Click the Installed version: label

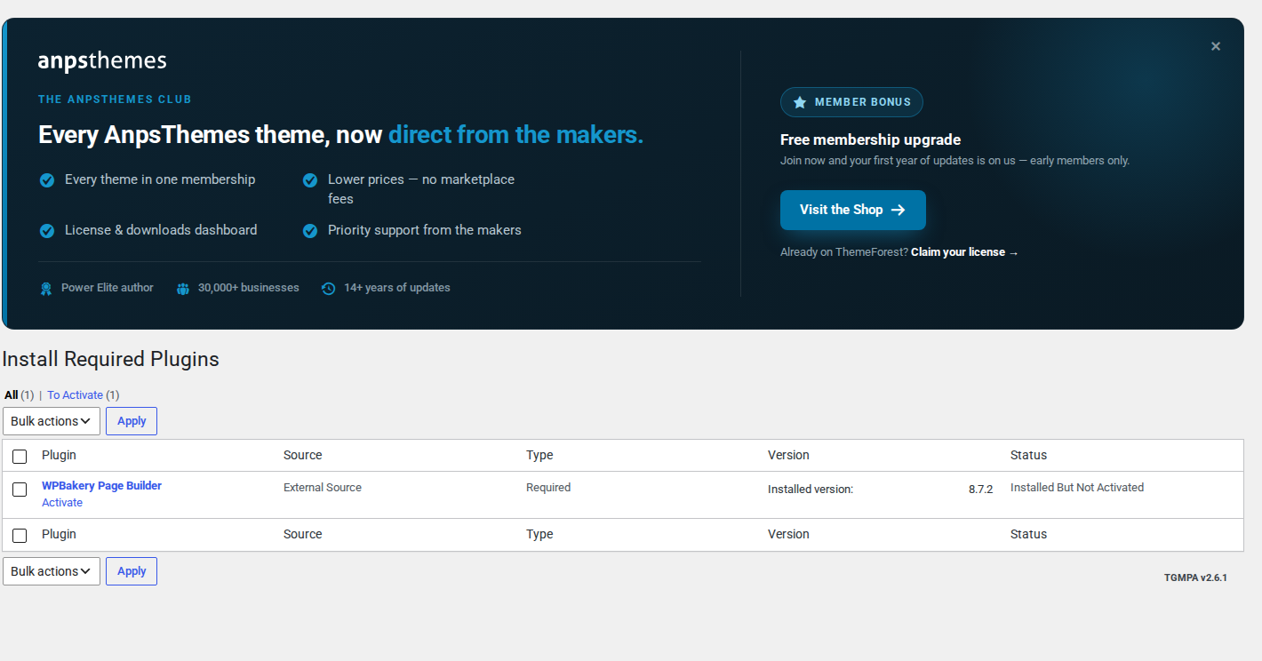tap(811, 490)
